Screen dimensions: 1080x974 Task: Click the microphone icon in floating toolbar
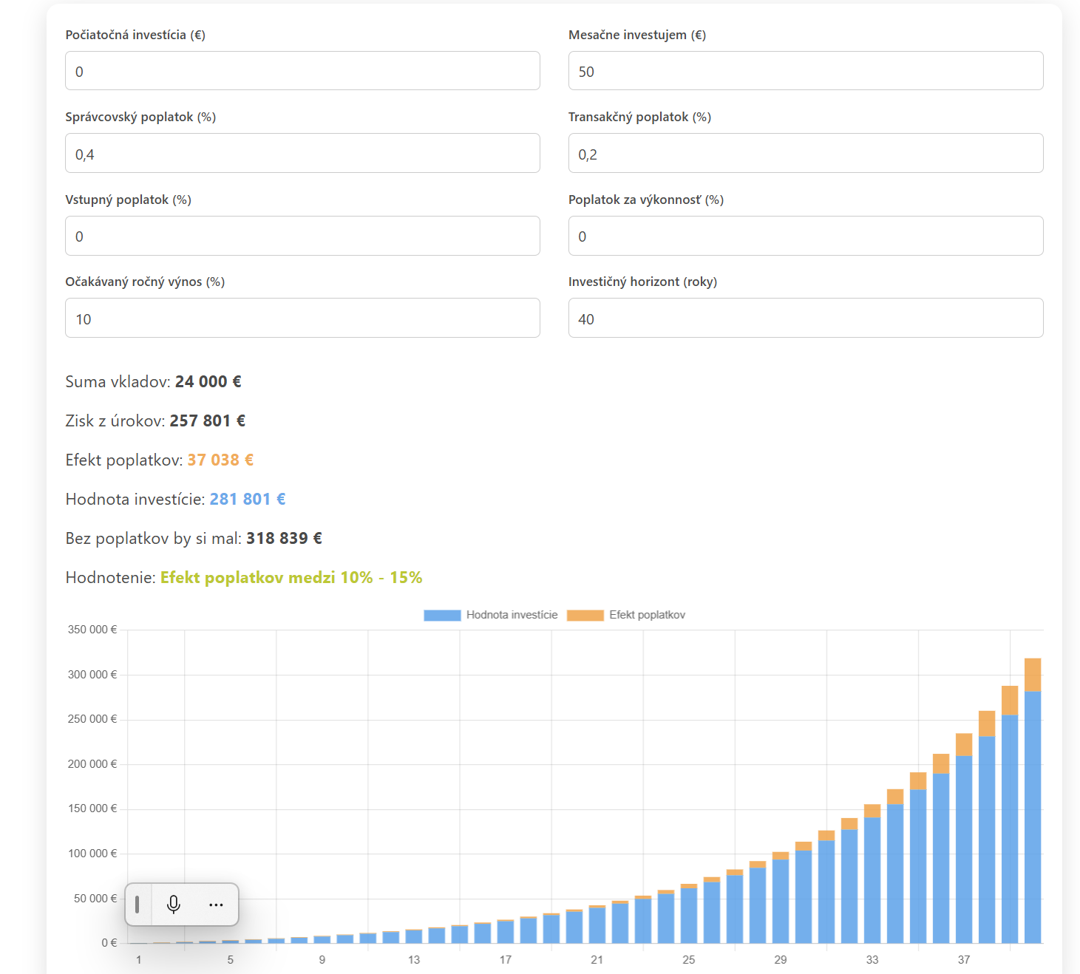coord(174,905)
